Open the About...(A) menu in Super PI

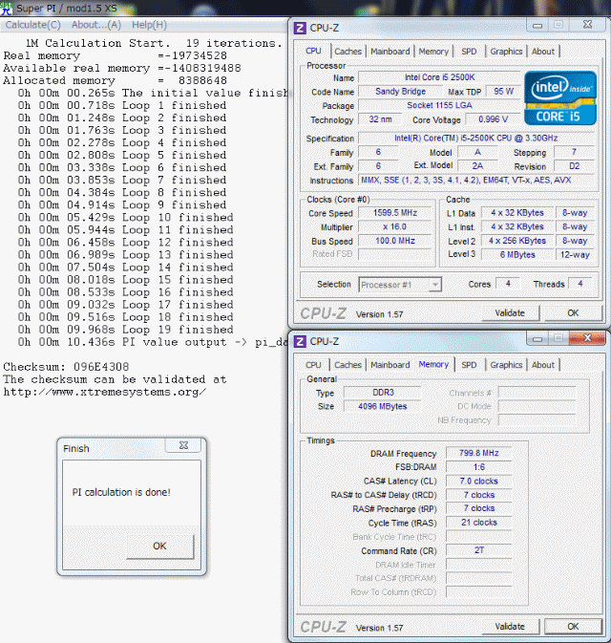click(x=96, y=25)
